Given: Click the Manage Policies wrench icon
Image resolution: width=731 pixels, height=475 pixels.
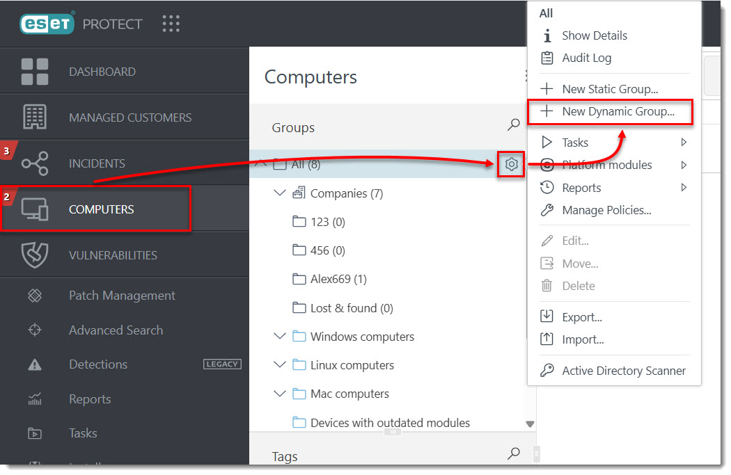Looking at the screenshot, I should point(547,210).
